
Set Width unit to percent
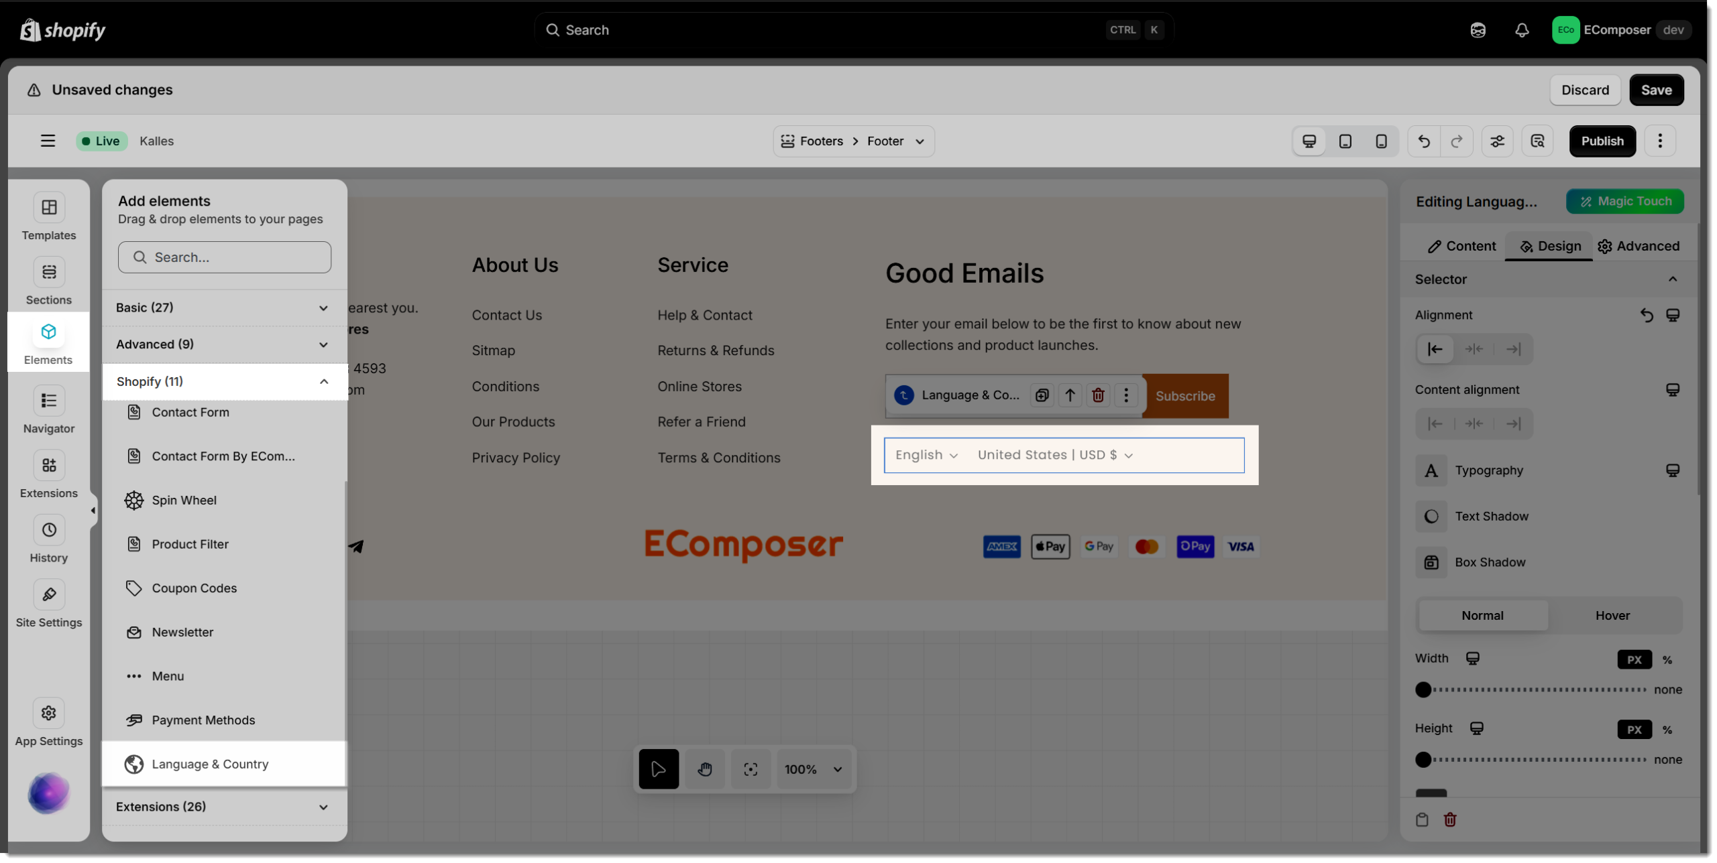[x=1667, y=660]
